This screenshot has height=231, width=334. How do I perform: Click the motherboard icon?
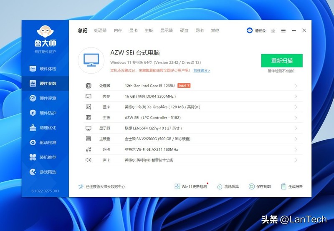tap(89, 117)
